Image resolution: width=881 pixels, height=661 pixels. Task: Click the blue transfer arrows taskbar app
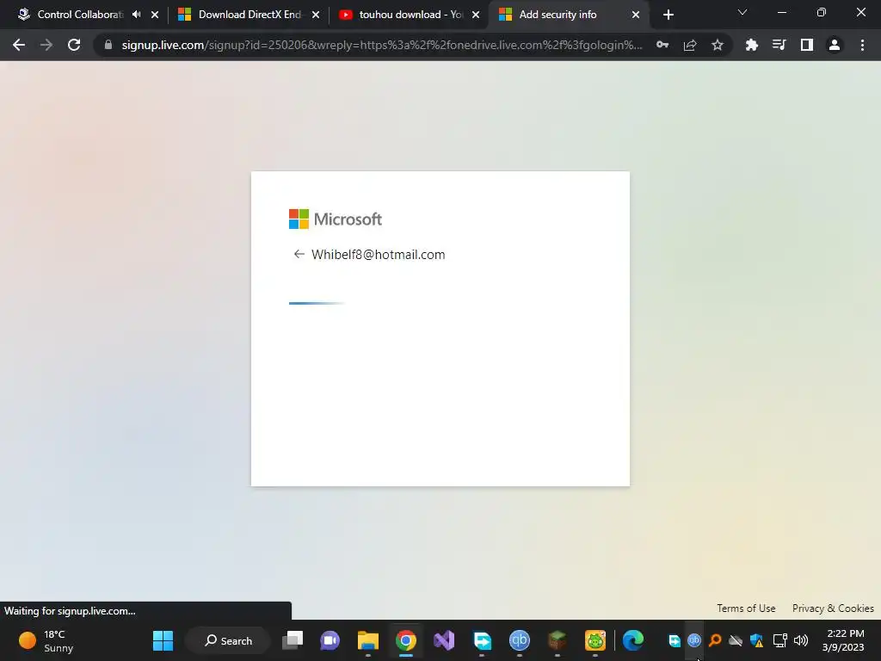tap(482, 640)
